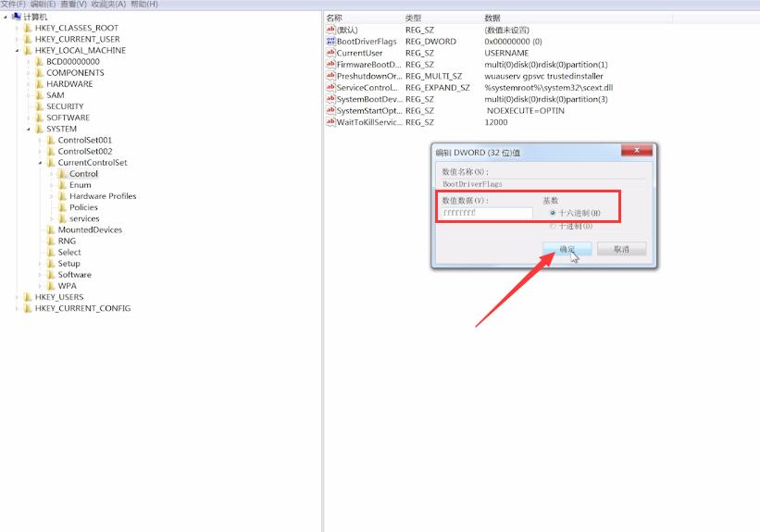Click the CurrentControlSet folder icon
Screen dimensions: 760x532
[x=51, y=162]
